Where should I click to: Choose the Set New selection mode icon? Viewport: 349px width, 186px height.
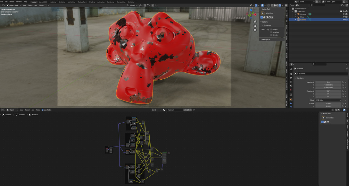261,17
